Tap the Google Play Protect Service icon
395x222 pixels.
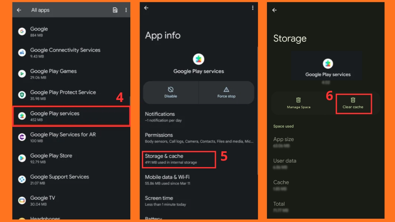coord(22,95)
